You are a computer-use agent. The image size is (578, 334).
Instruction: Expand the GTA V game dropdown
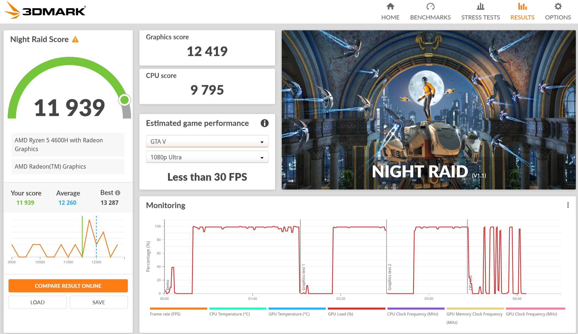coord(207,142)
